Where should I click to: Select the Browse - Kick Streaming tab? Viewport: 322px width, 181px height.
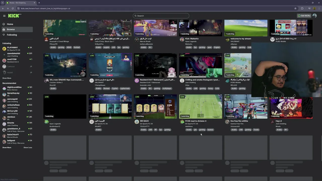[x=21, y=3]
